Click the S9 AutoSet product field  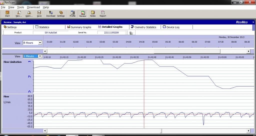pos(50,33)
